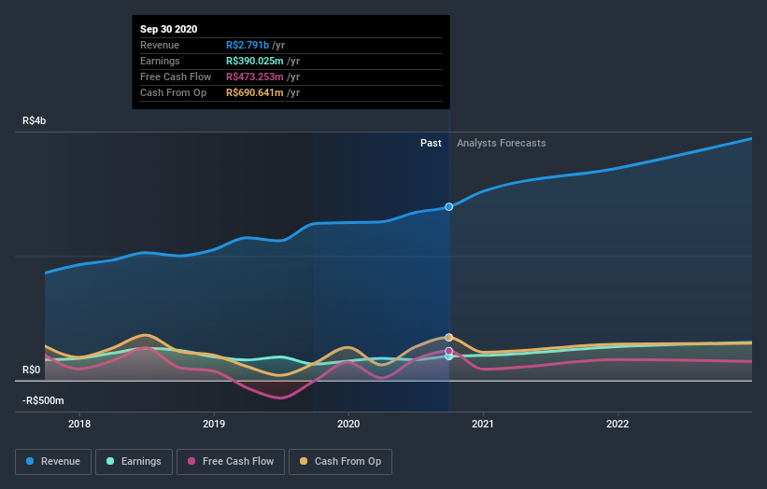Click the Sep 30 2020 tooltip date
Image resolution: width=767 pixels, height=489 pixels.
tap(169, 29)
